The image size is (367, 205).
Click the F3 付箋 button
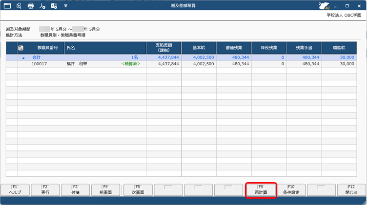click(x=75, y=190)
